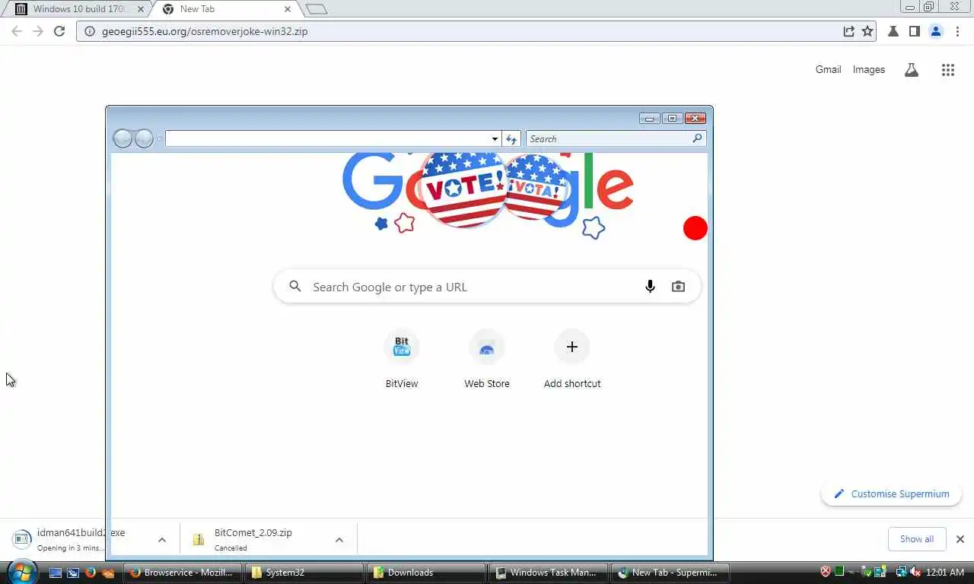This screenshot has height=584, width=974.
Task: Show desktop from quick launch
Action: coord(56,573)
